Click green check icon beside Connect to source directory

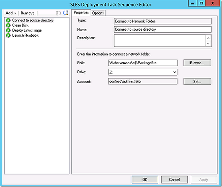coord(8,21)
